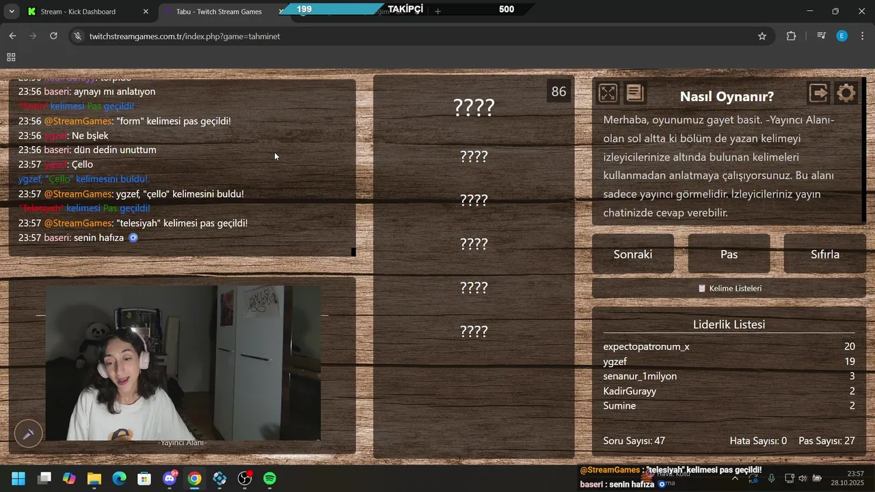Open Chrome extensions puzzle icon
The width and height of the screenshot is (875, 492).
coord(791,36)
